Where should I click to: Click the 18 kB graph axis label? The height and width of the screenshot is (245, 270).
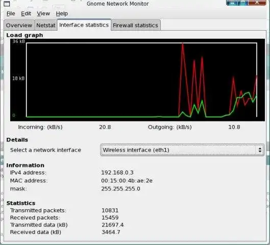pyautogui.click(x=18, y=79)
